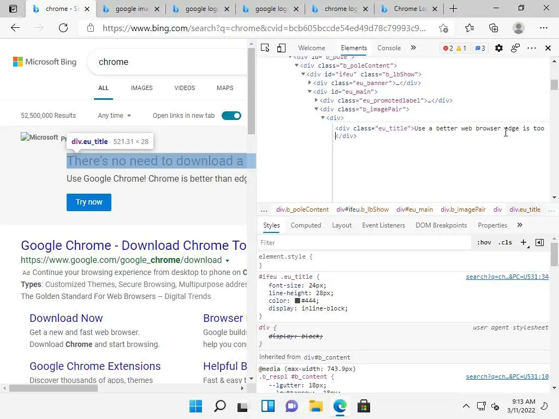Screen dimensions: 559x419
Task: Open taskbar Search icon
Action: (219, 406)
